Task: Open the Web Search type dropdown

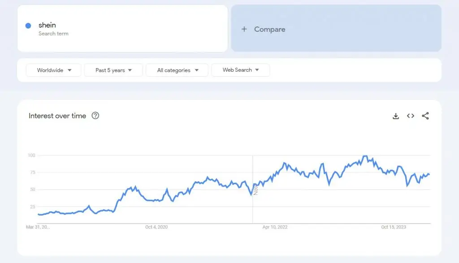Action: [x=241, y=70]
